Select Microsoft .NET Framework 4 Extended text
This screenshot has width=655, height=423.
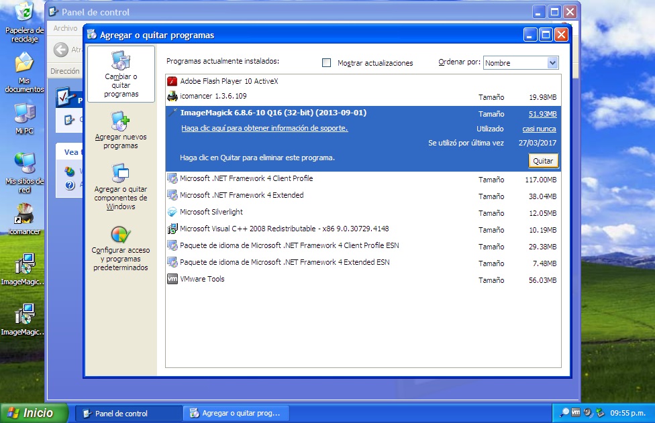pyautogui.click(x=242, y=195)
